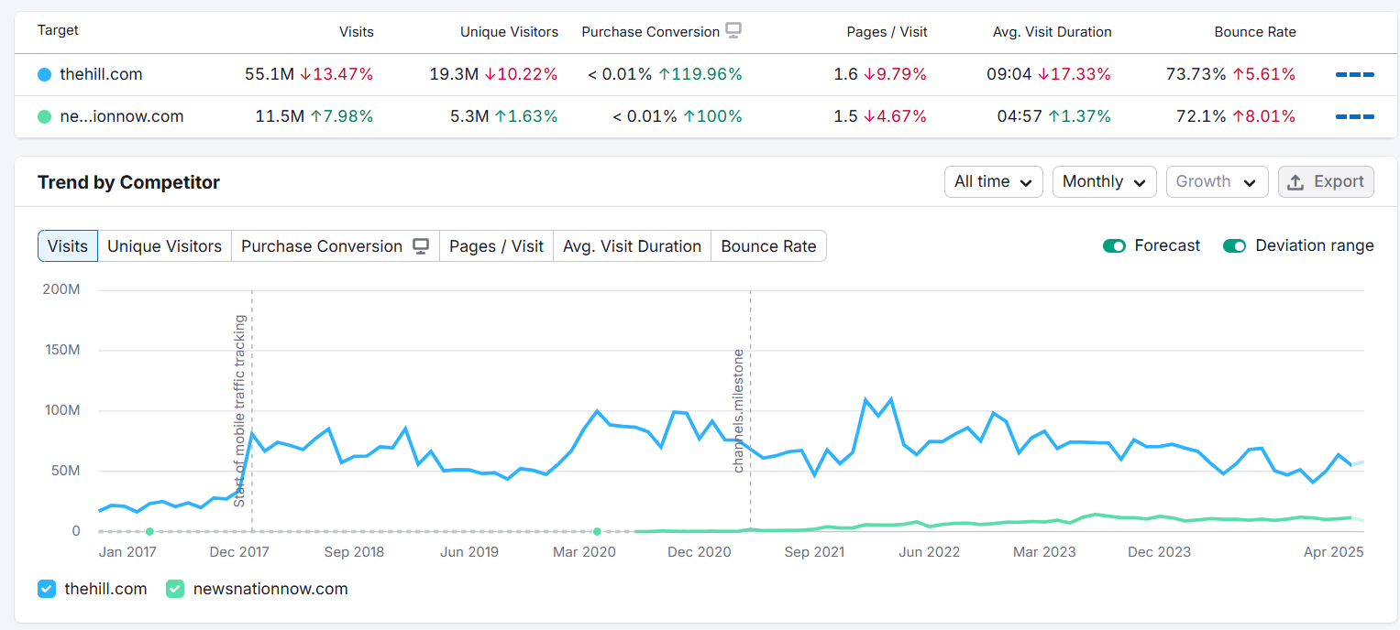Open the Growth dropdown
Screen dimensions: 1400x630
click(x=1216, y=182)
